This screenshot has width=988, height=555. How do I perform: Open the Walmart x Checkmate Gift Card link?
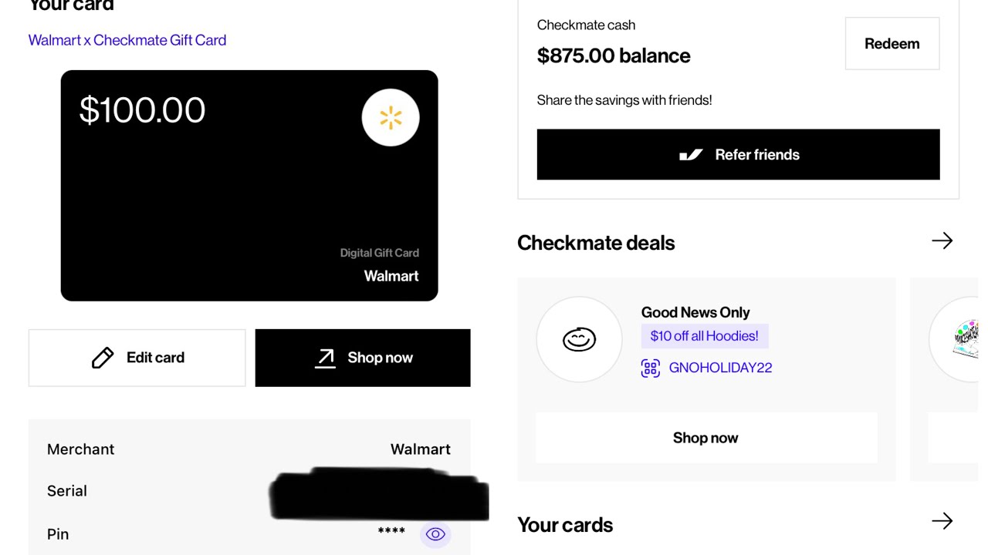coord(127,40)
